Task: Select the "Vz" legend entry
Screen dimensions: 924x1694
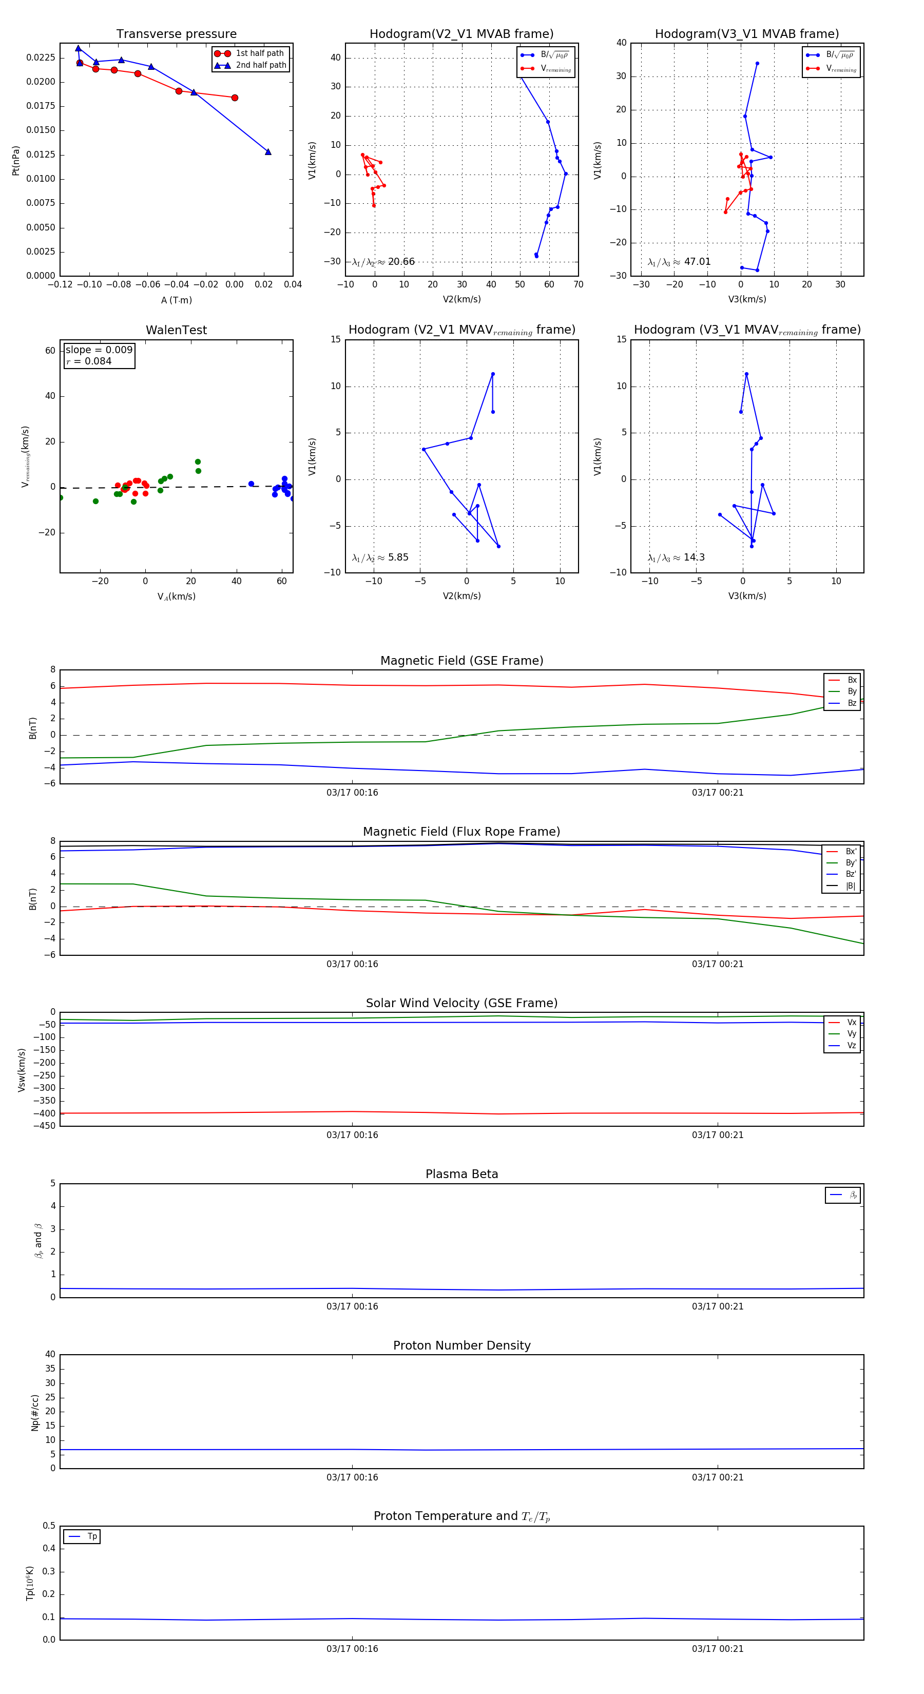Action: pos(842,1046)
